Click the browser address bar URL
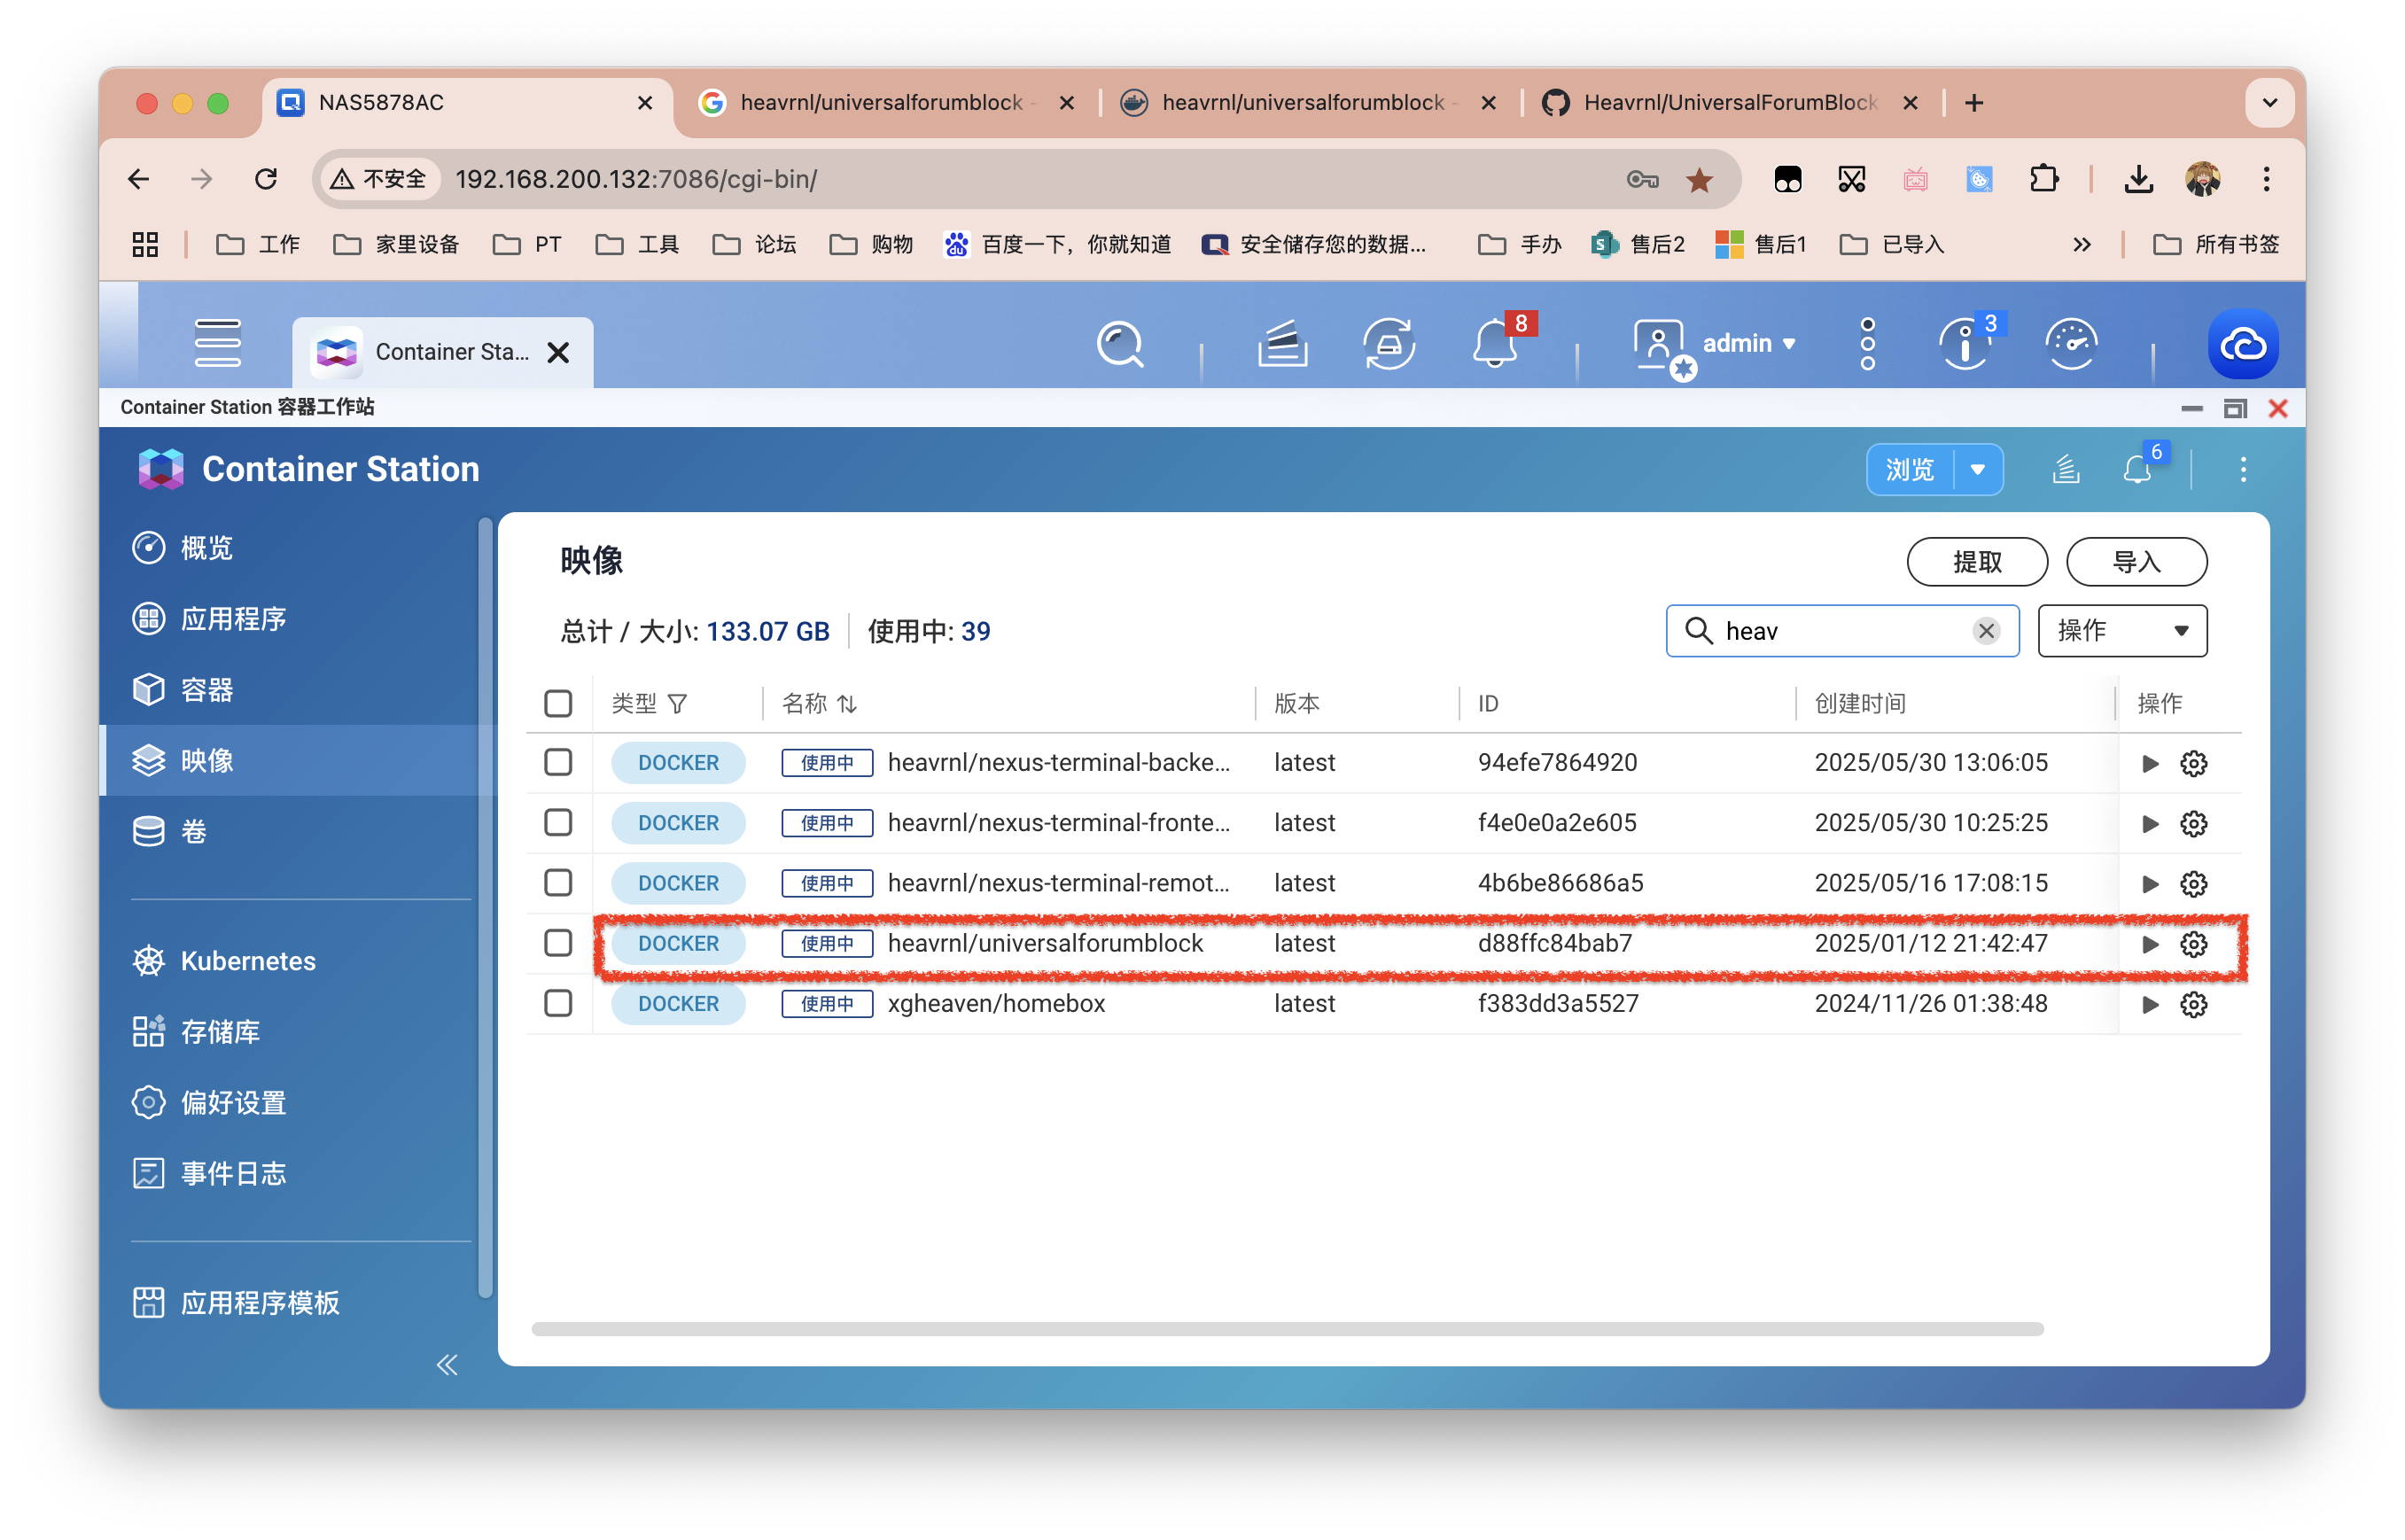The width and height of the screenshot is (2405, 1540). 636,179
